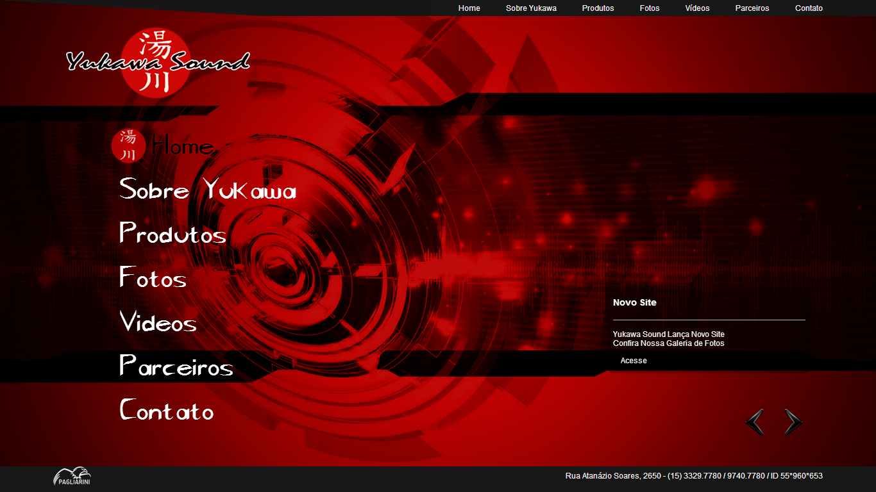Screen dimensions: 876x492
Task: Select the large Parceiros menu link
Action: point(176,366)
